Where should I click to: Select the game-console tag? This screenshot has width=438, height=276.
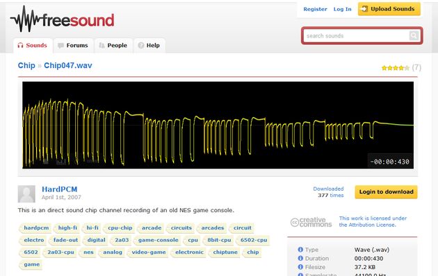point(158,240)
